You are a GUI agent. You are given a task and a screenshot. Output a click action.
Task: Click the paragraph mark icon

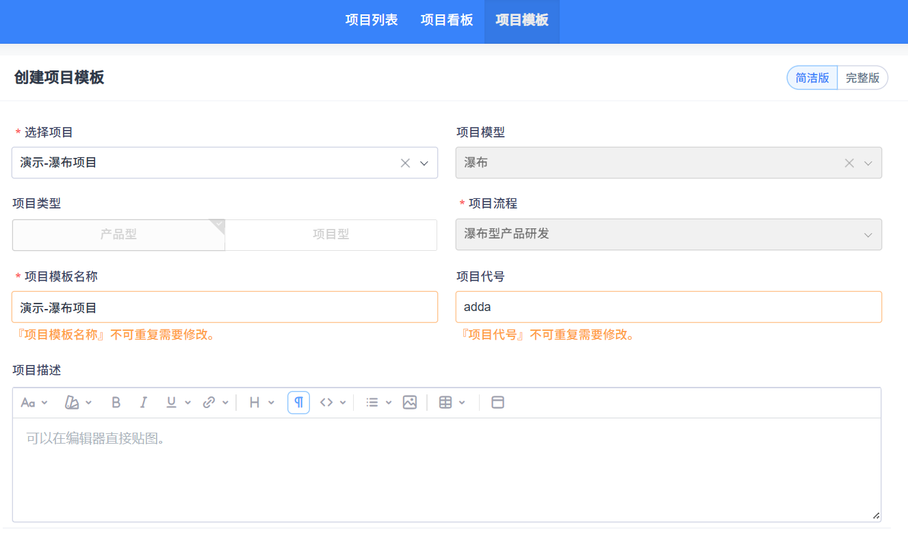pos(299,403)
